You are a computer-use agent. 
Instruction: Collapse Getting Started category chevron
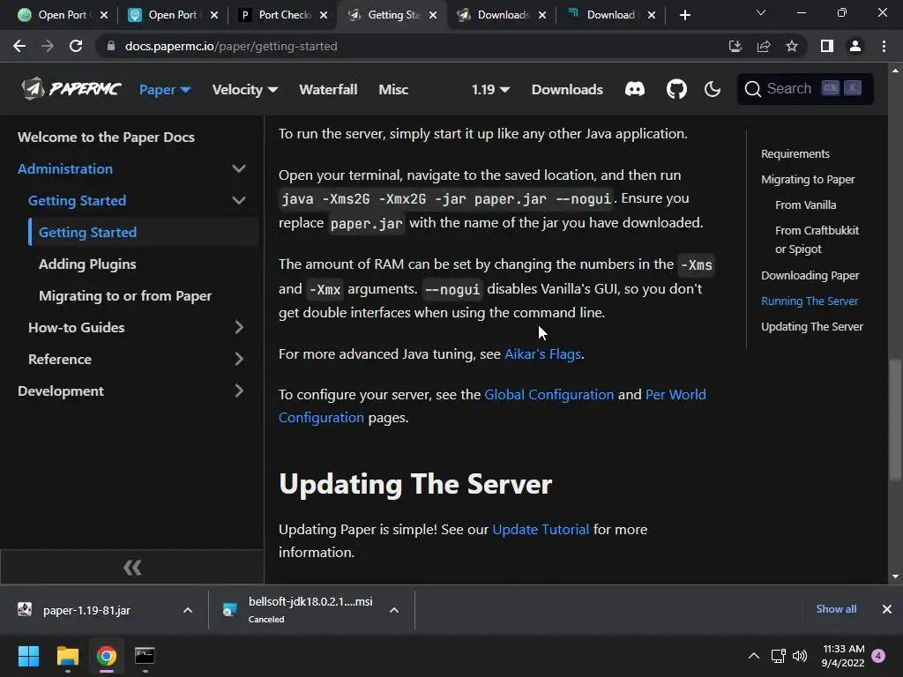[x=238, y=200]
